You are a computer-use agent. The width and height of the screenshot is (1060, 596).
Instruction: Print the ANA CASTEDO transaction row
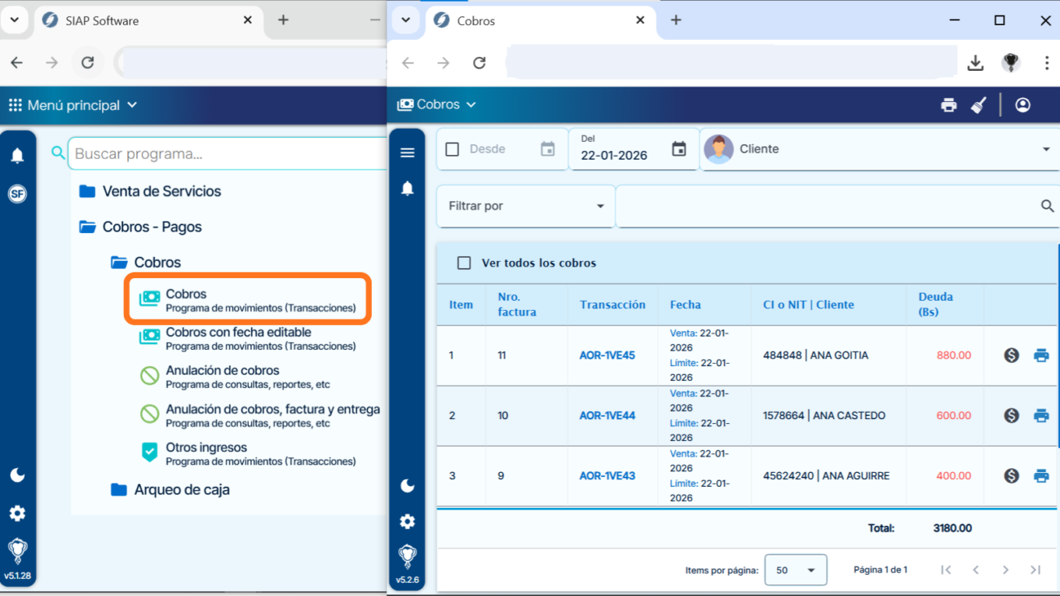coord(1041,416)
